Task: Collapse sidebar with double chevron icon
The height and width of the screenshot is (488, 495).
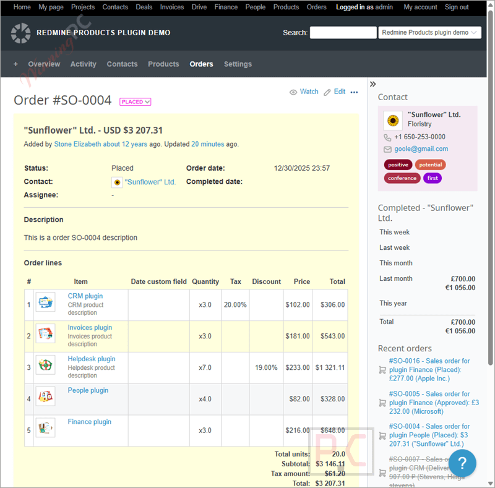Action: pyautogui.click(x=373, y=84)
